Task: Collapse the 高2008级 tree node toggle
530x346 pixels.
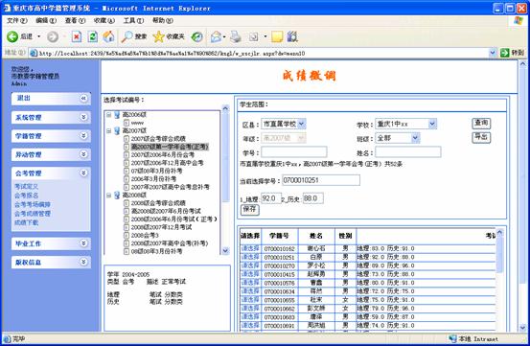Action: pyautogui.click(x=109, y=195)
